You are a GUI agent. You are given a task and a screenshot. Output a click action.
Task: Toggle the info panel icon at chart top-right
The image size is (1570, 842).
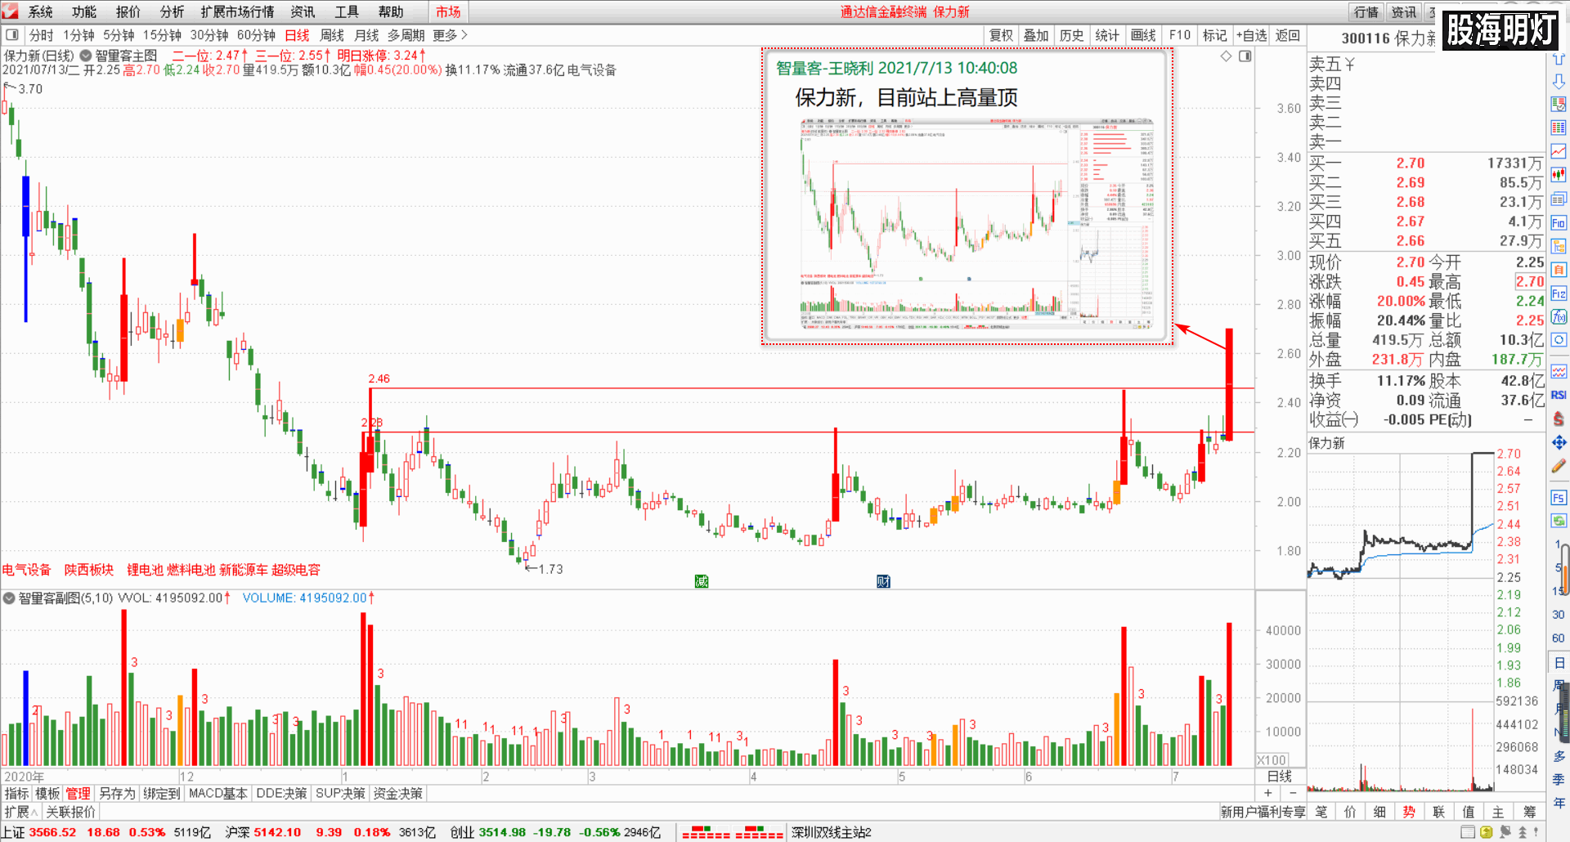tap(1245, 56)
